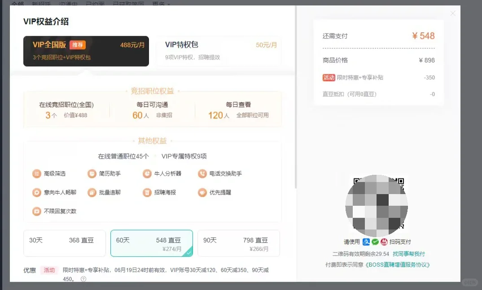
Task: Click the red 活动 badge in price panel
Action: (x=329, y=78)
